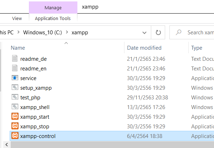Switch to the View tab

click(x=17, y=18)
